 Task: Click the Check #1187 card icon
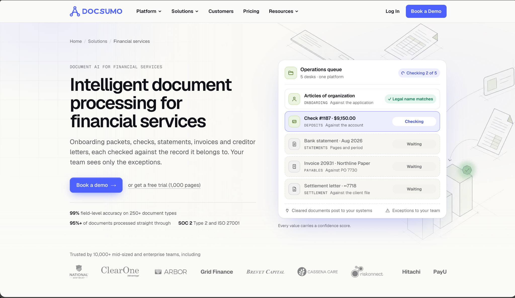point(294,121)
